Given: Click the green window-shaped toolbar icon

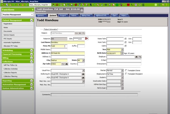Looking at the screenshot, I should click(117, 5).
